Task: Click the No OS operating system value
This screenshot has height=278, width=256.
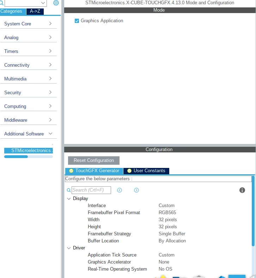Action: (165, 269)
